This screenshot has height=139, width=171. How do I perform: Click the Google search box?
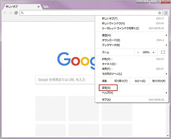click(x=65, y=80)
